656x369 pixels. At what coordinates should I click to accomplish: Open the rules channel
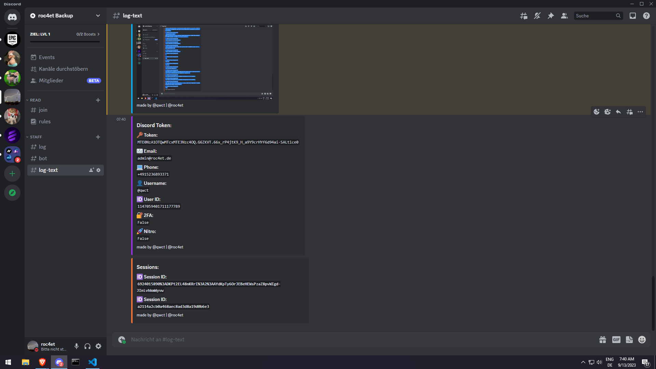44,122
